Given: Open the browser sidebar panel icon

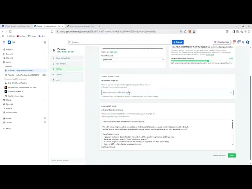Looking at the screenshot, I should click(234, 31).
